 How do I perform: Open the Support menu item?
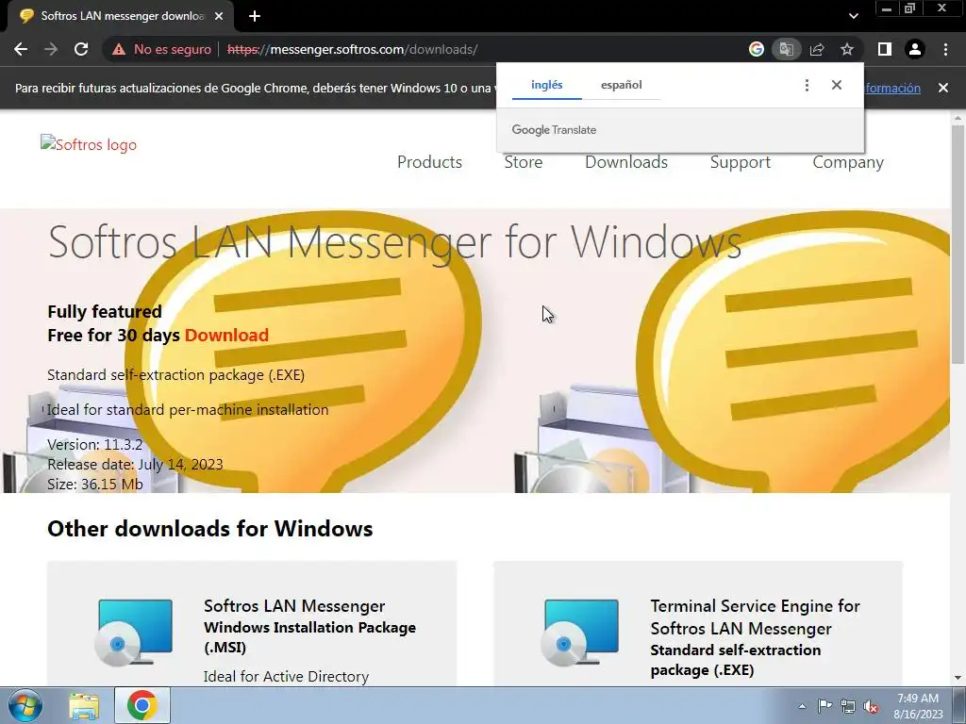click(x=740, y=162)
